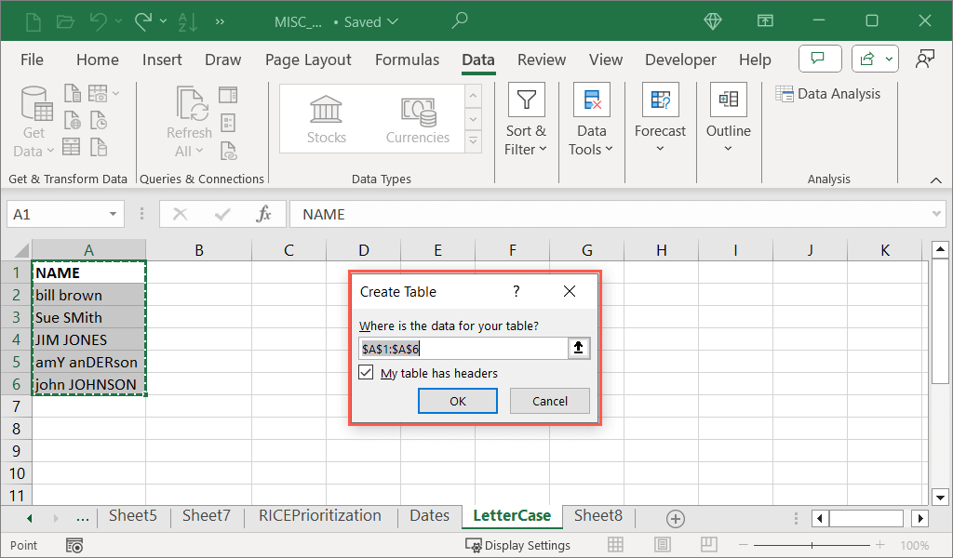
Task: Switch to the Dates sheet tab
Action: (429, 516)
